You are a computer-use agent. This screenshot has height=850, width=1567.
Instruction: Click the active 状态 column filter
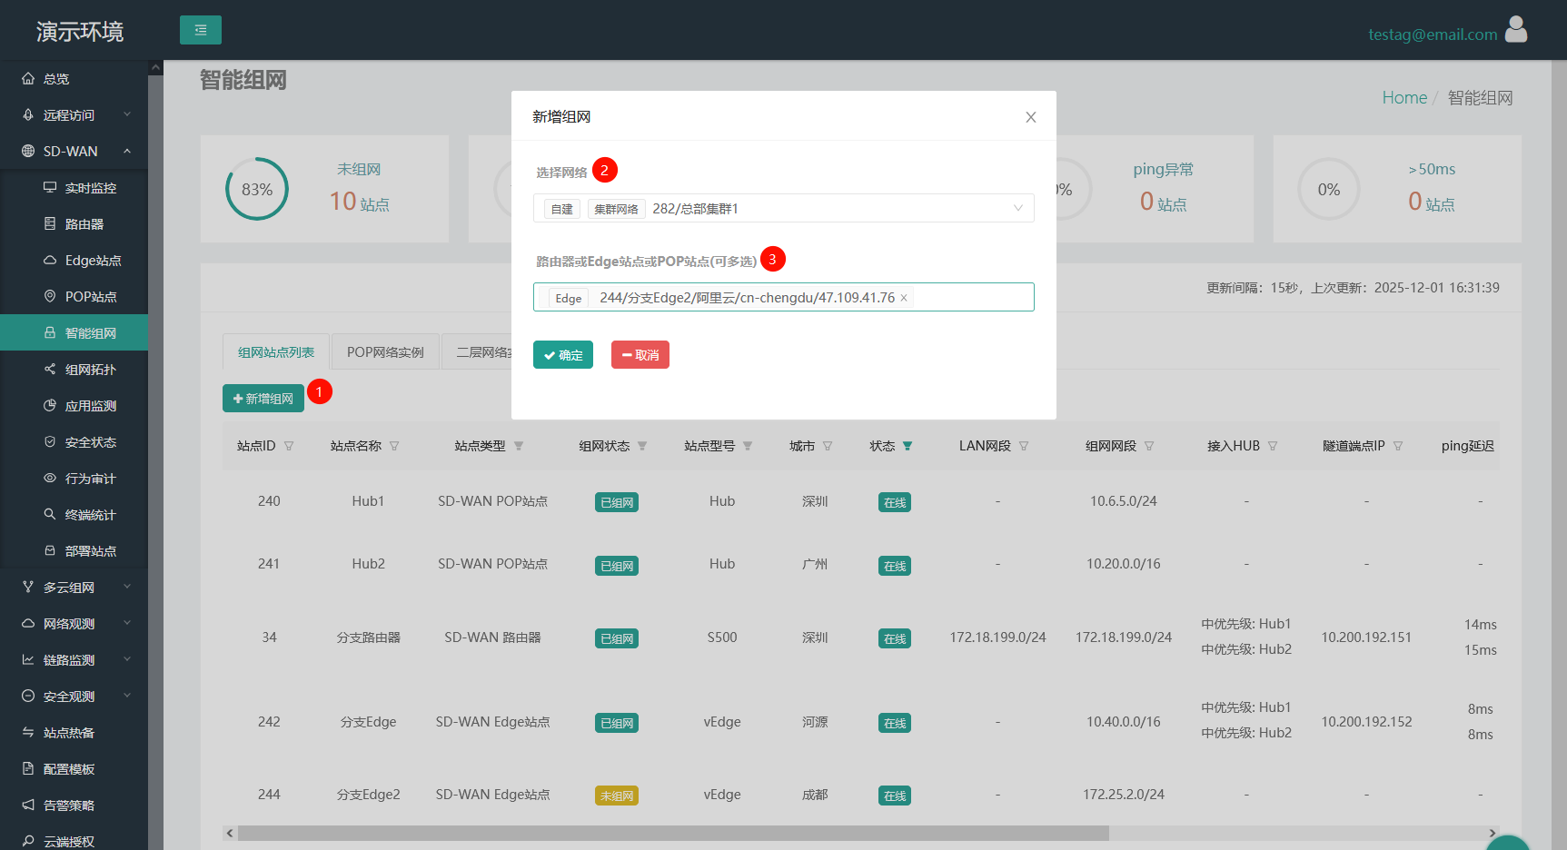click(907, 446)
